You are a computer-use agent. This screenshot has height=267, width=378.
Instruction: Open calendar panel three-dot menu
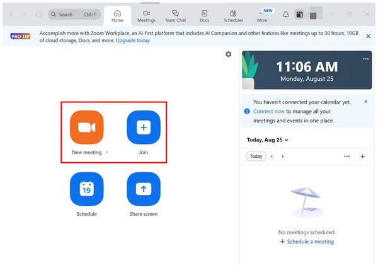[347, 157]
